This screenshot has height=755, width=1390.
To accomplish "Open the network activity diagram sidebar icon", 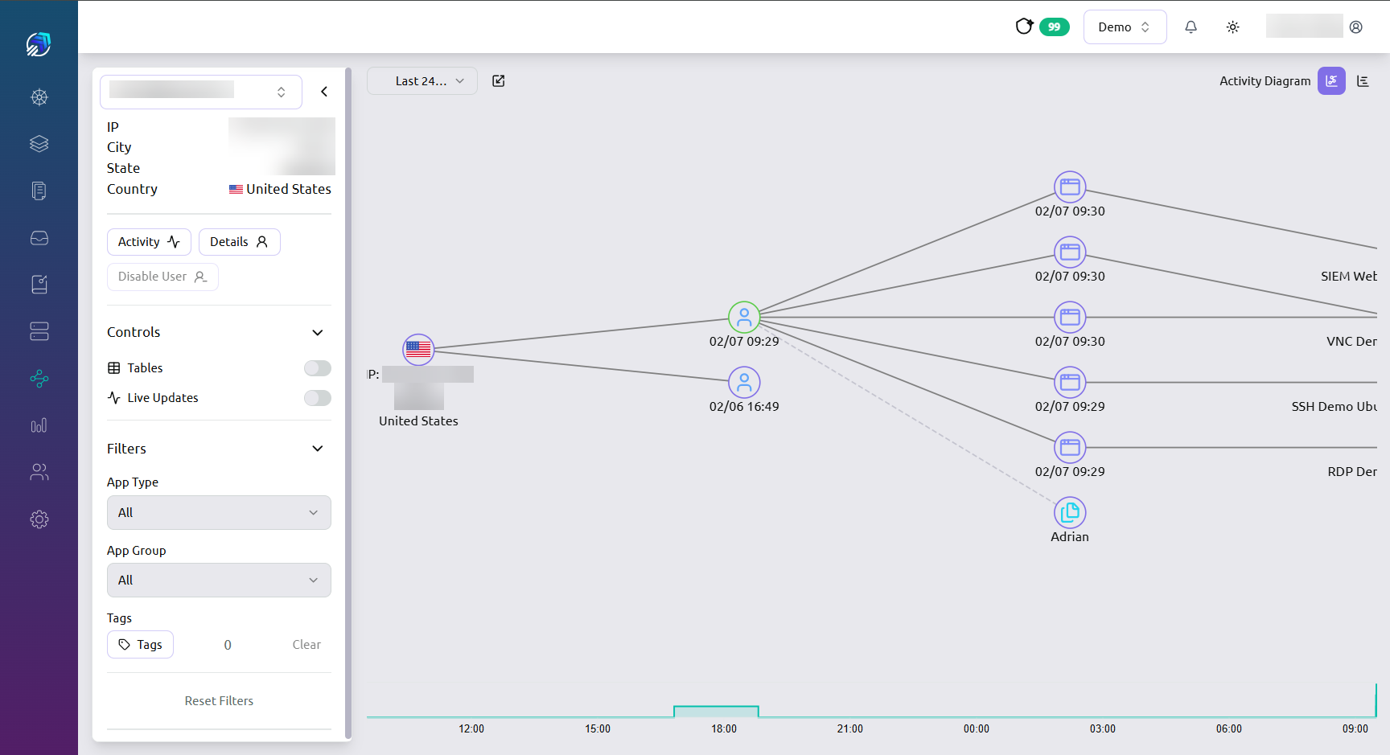I will click(x=39, y=378).
